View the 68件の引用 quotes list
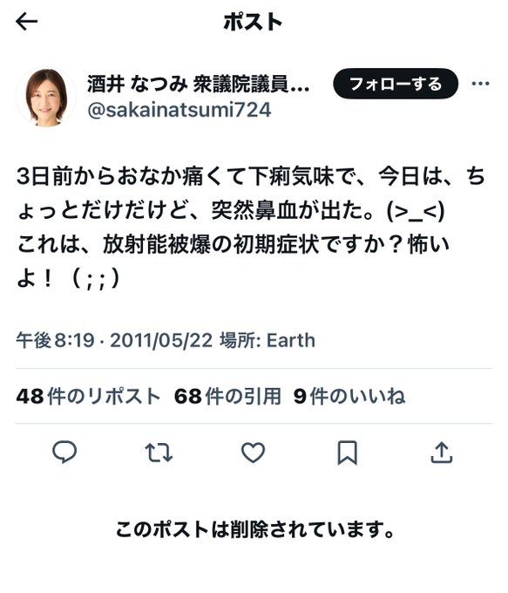This screenshot has width=508, height=593. (x=227, y=396)
